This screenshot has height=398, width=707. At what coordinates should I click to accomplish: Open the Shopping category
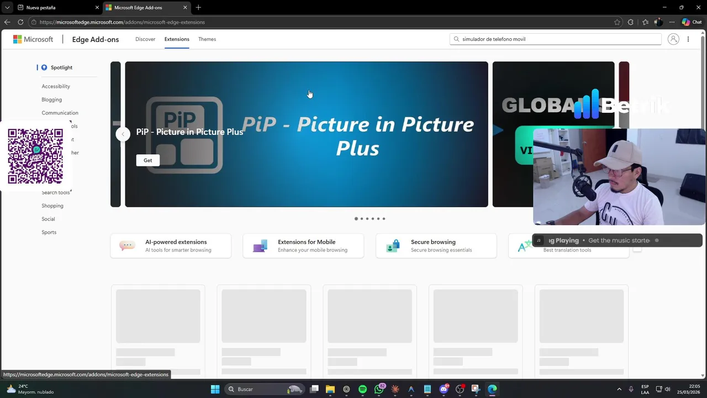pos(52,206)
